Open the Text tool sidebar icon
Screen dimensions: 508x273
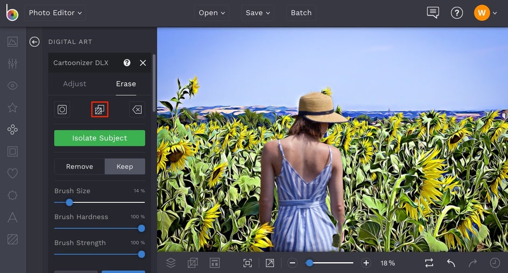[x=12, y=217]
